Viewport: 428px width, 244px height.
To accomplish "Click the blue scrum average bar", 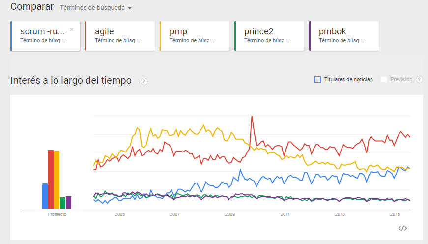I will (x=45, y=196).
